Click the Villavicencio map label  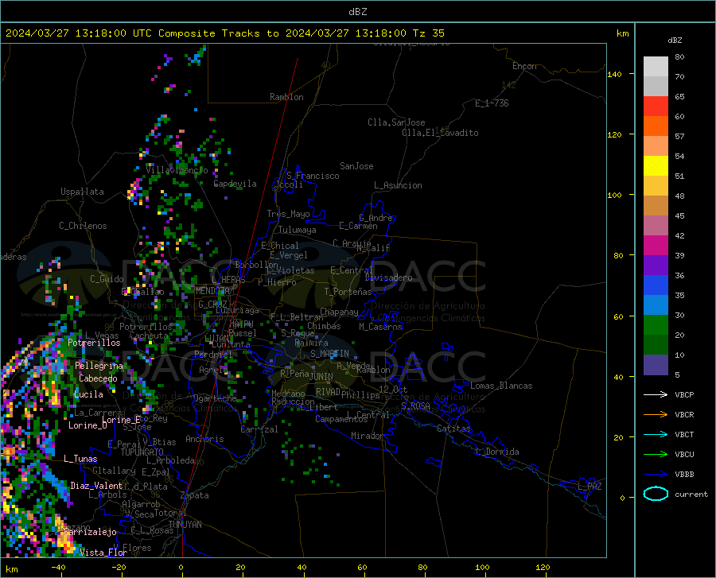click(x=177, y=170)
